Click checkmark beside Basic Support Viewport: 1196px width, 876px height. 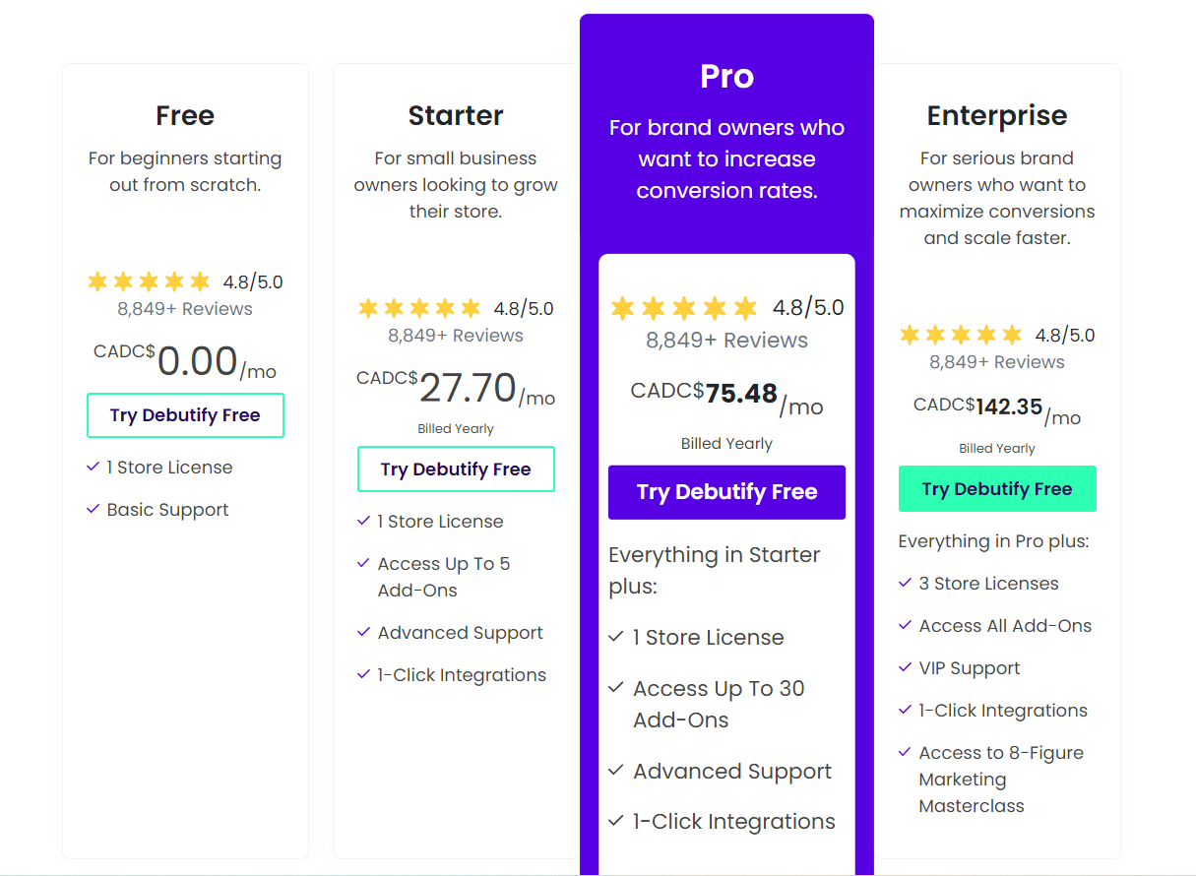94,510
